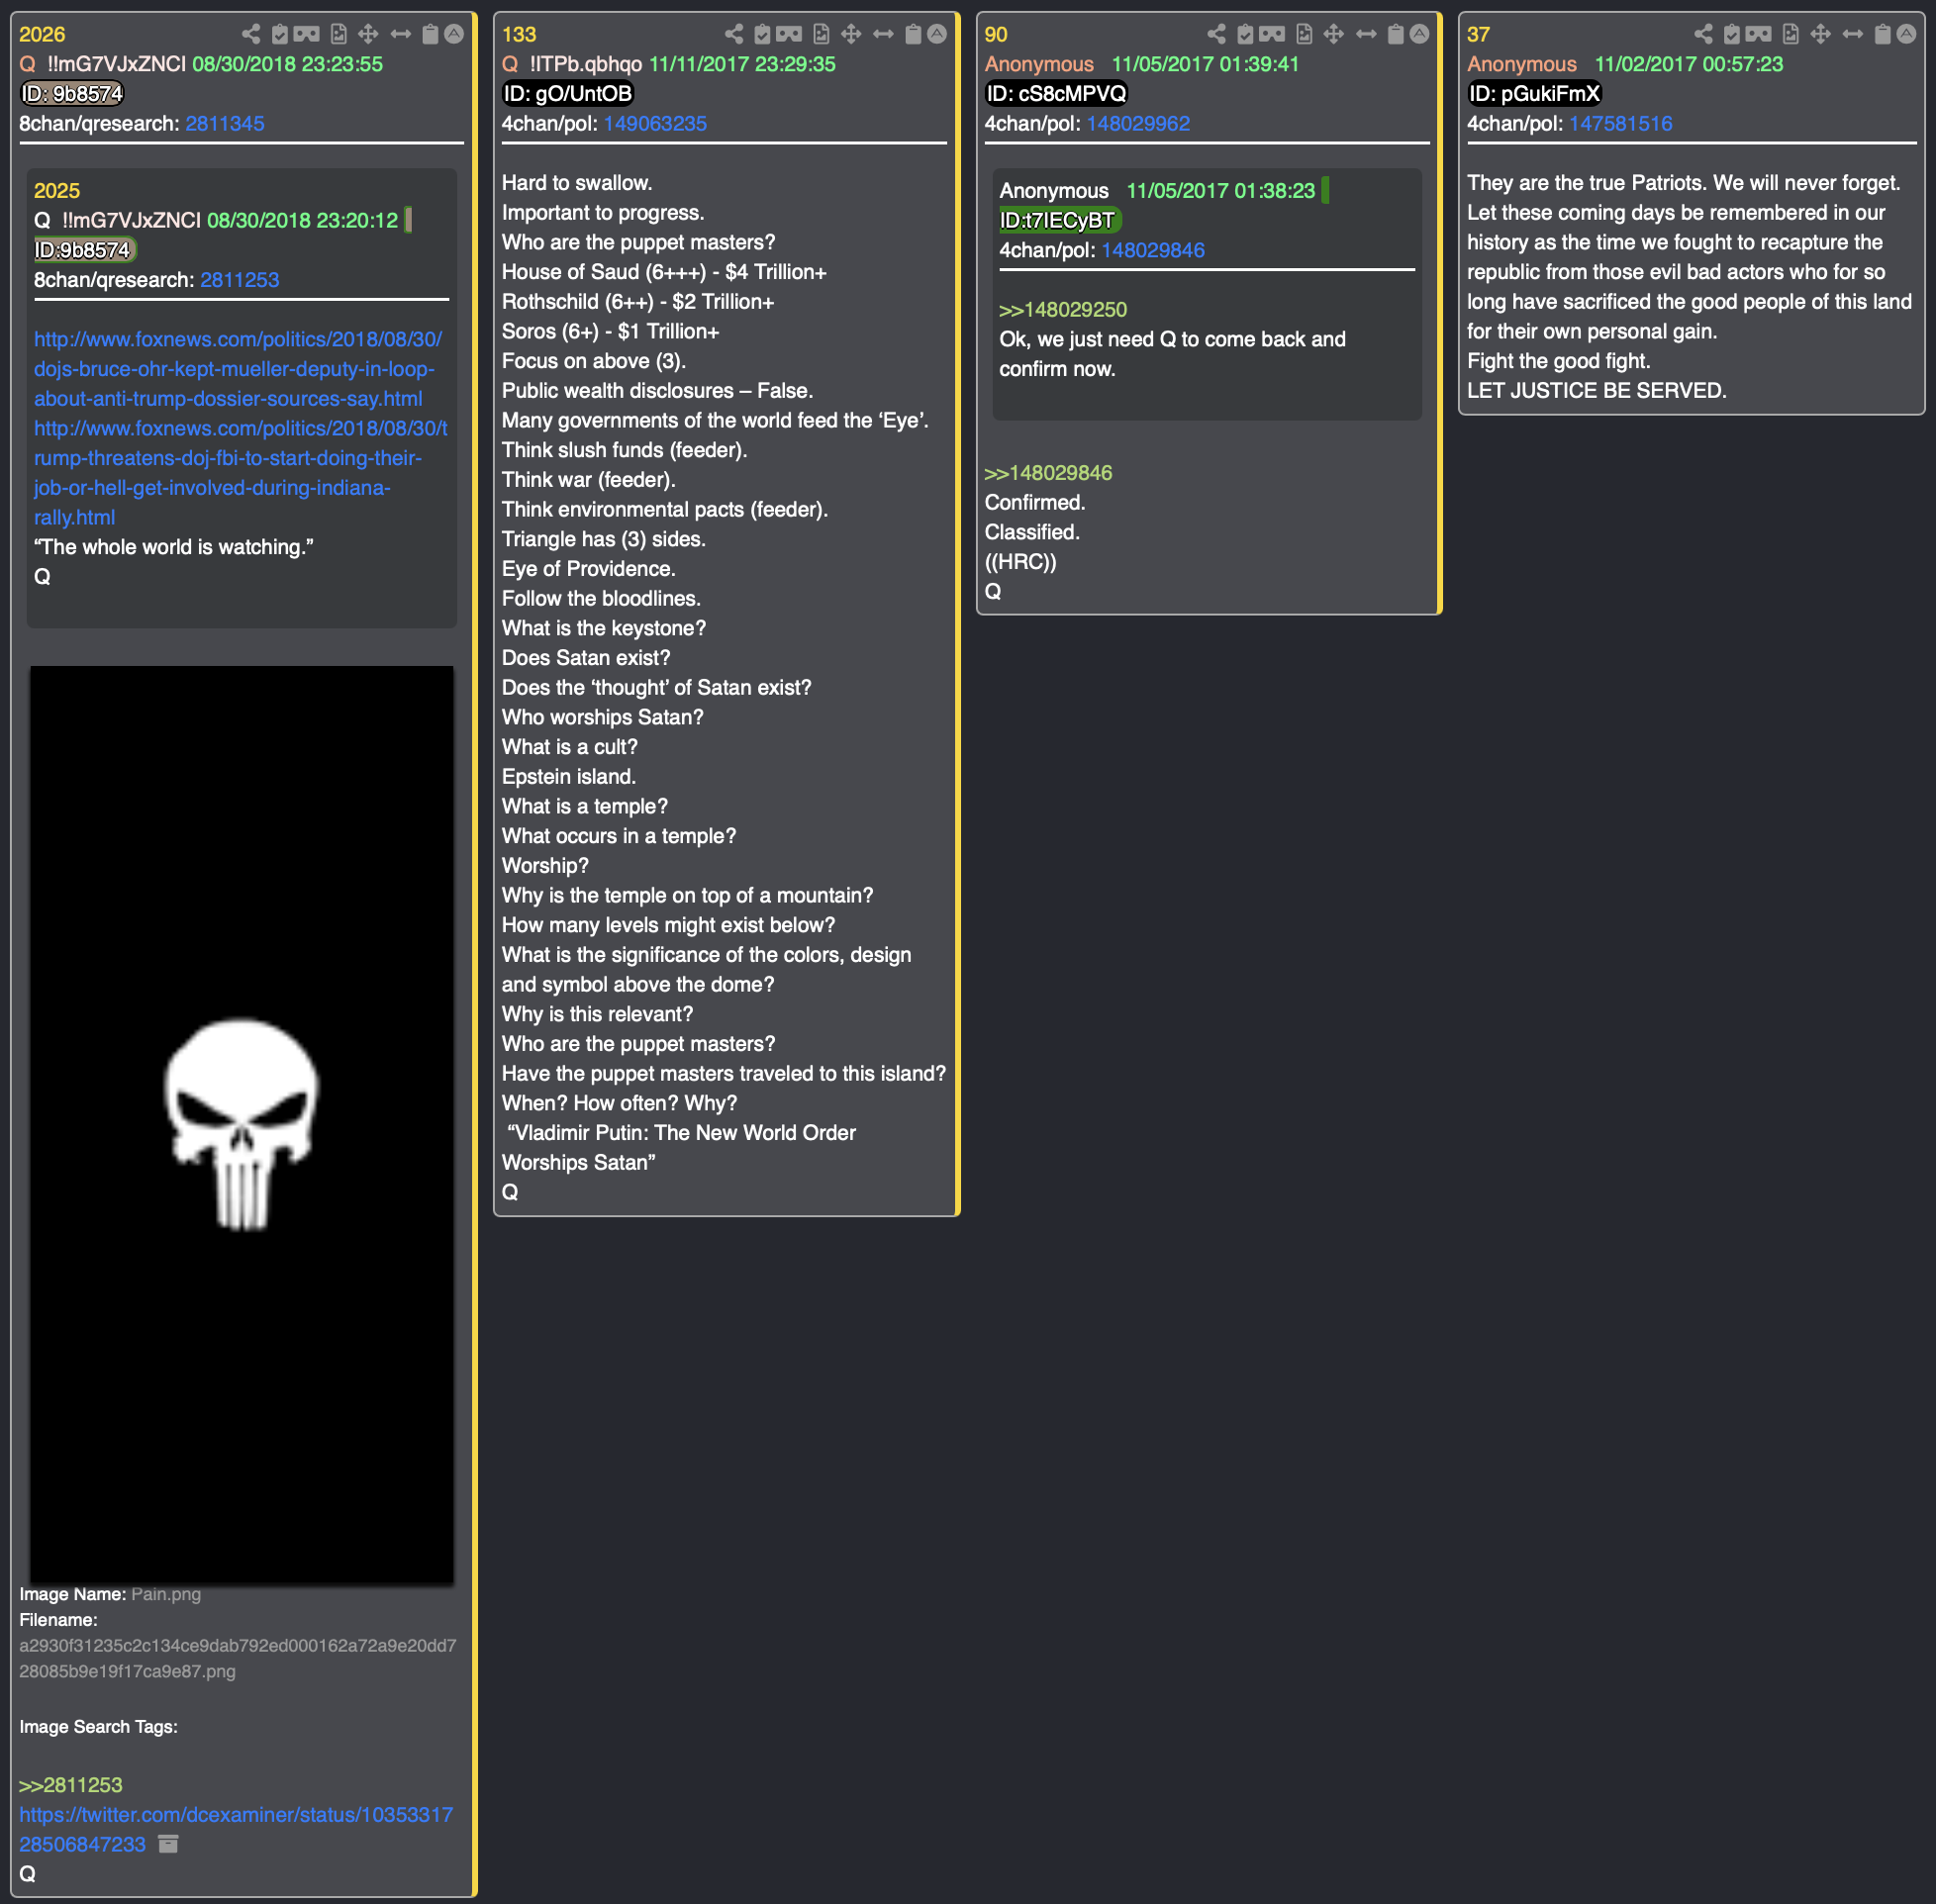The height and width of the screenshot is (1904, 1936).
Task: Click the clipboard-check icon on post 2026
Action: click(x=280, y=34)
